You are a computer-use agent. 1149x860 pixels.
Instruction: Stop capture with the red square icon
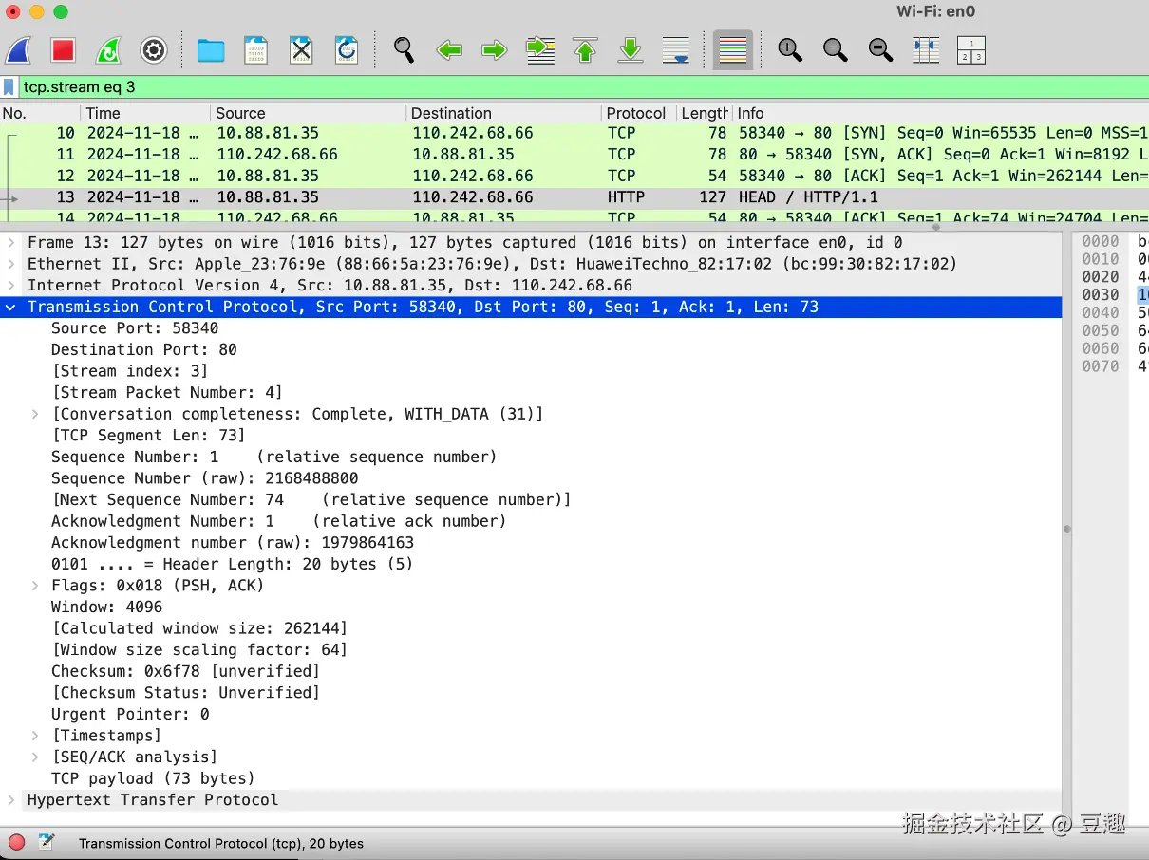(64, 50)
